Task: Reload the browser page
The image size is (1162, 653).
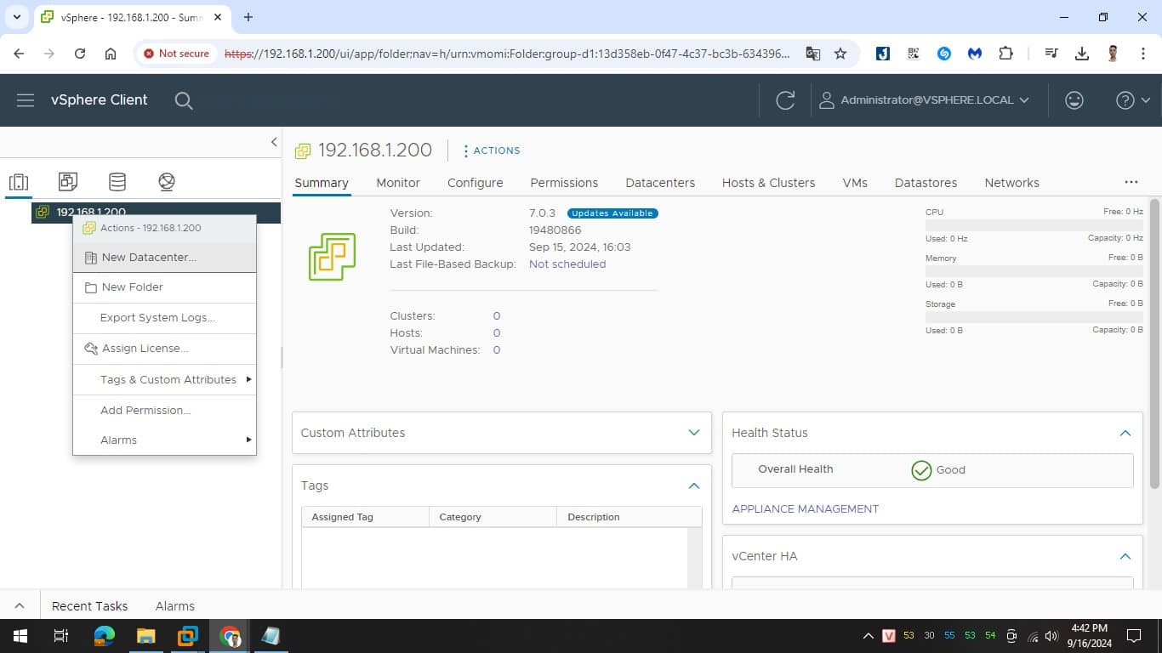Action: (80, 54)
